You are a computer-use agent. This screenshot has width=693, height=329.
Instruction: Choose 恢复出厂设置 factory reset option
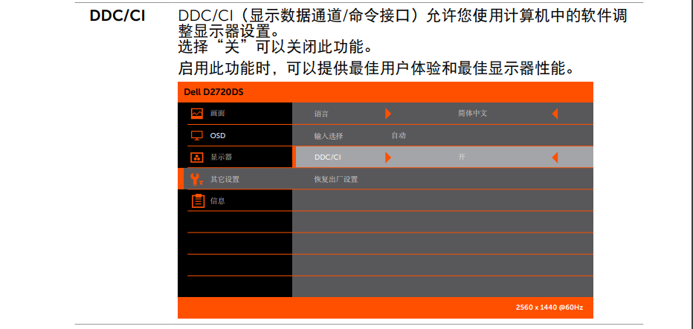pyautogui.click(x=336, y=179)
